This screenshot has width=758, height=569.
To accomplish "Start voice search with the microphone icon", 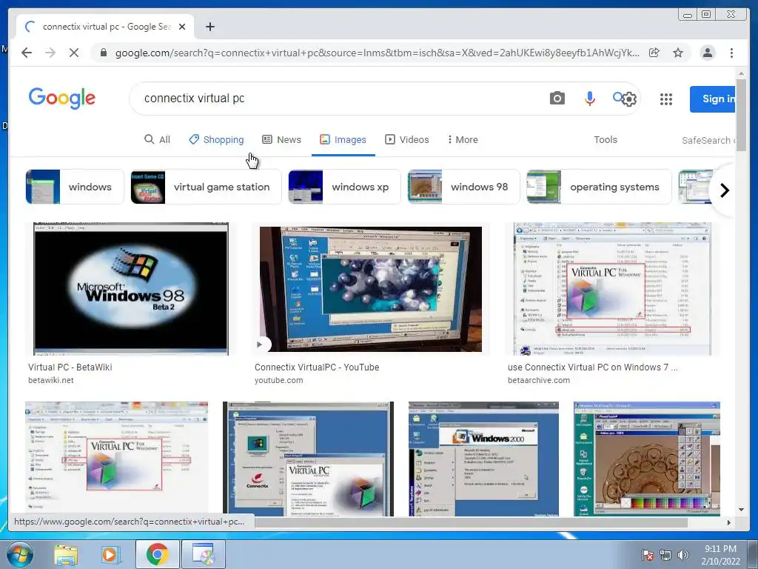I will pos(589,99).
